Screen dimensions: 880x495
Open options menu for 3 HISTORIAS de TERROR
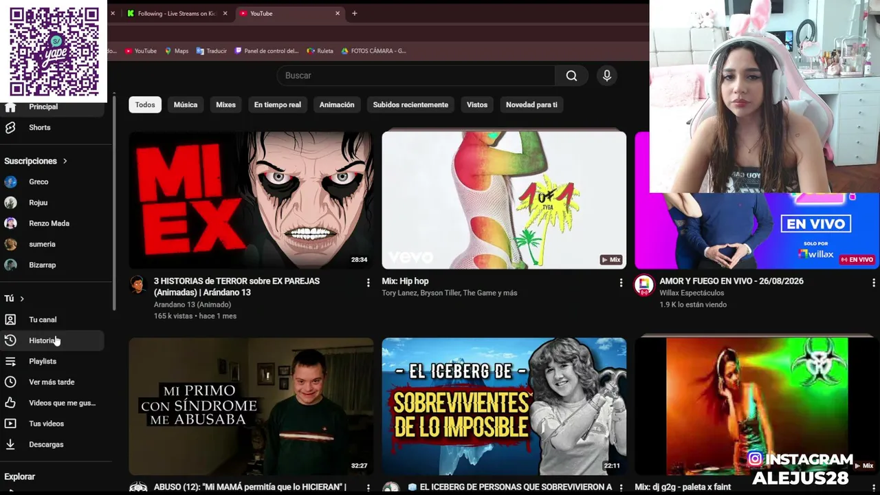click(368, 283)
